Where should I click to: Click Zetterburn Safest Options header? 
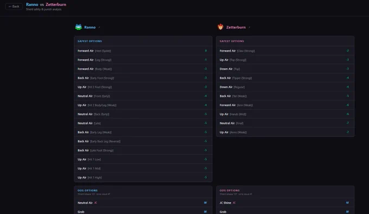(x=232, y=41)
